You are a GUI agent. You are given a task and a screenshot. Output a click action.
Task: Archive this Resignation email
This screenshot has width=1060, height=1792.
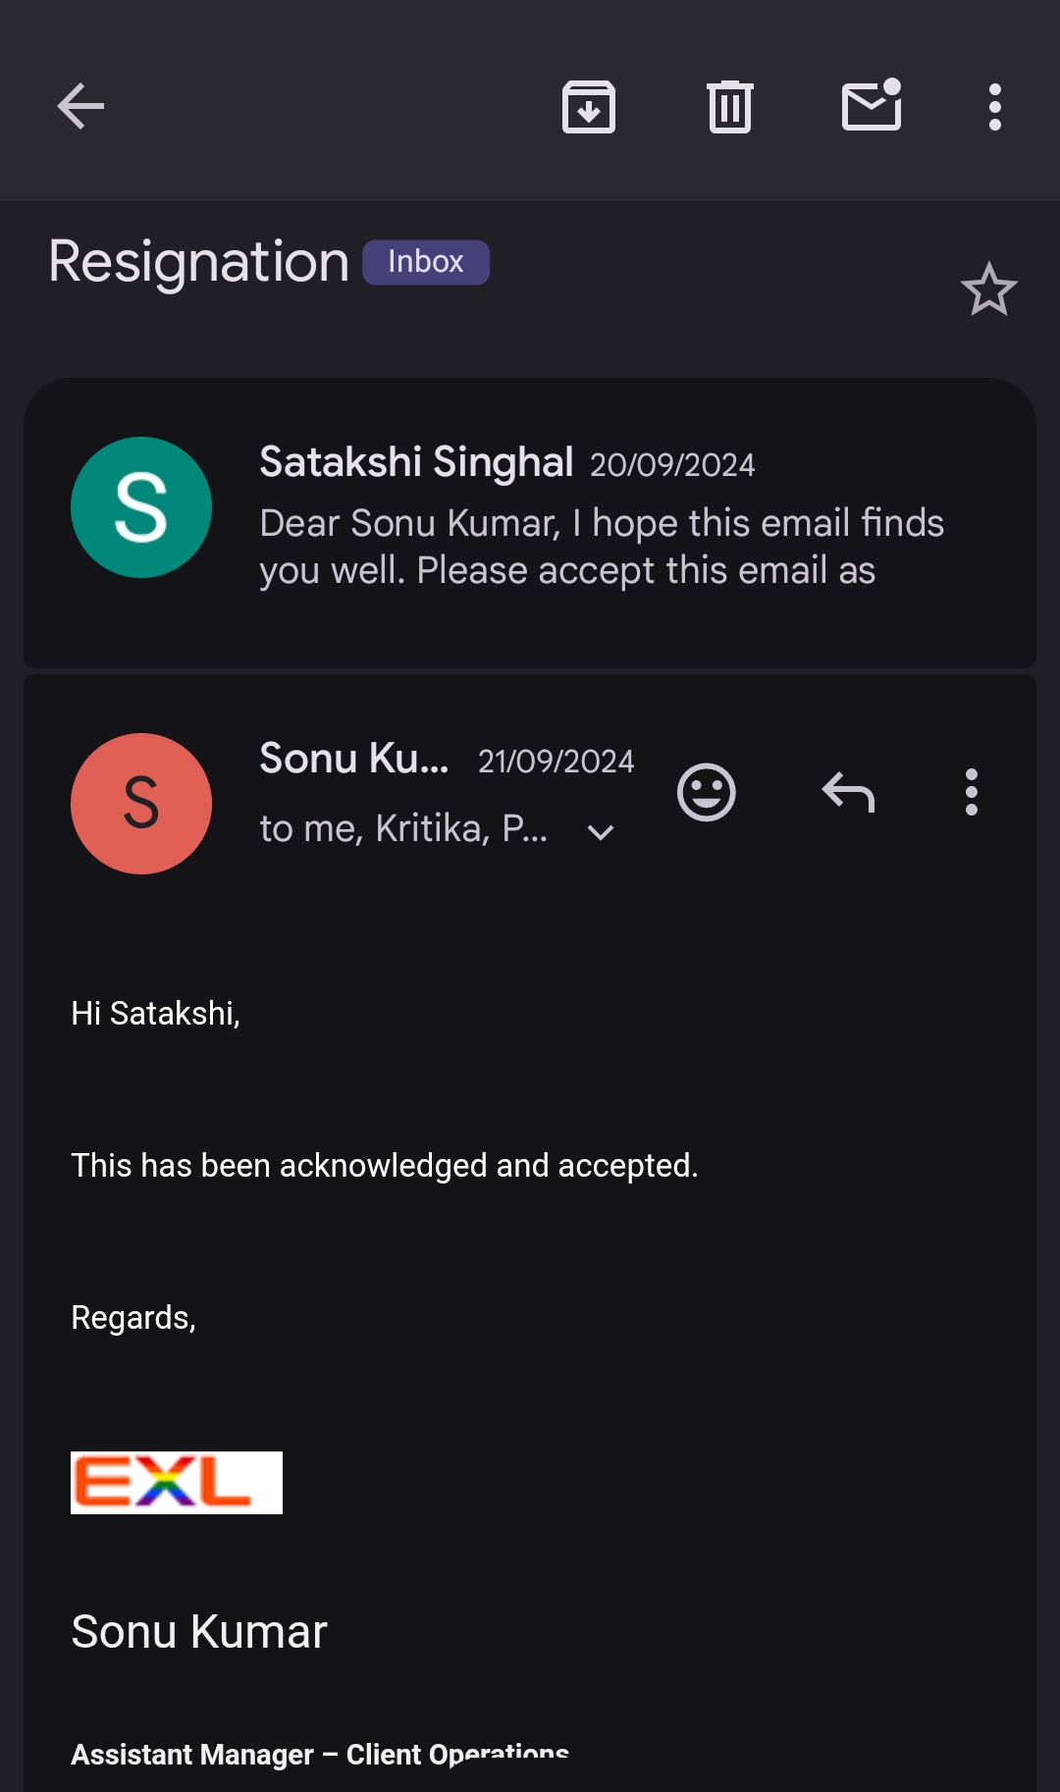click(588, 106)
